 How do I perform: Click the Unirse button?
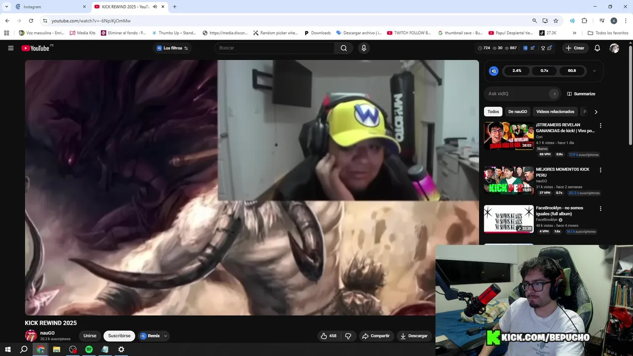click(x=90, y=336)
